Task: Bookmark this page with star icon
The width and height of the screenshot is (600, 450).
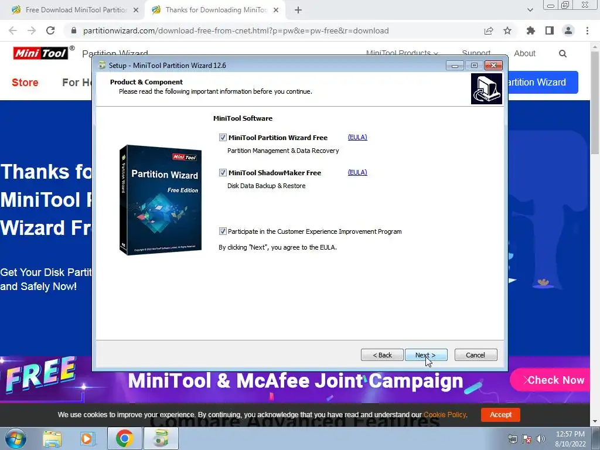Action: tap(507, 30)
